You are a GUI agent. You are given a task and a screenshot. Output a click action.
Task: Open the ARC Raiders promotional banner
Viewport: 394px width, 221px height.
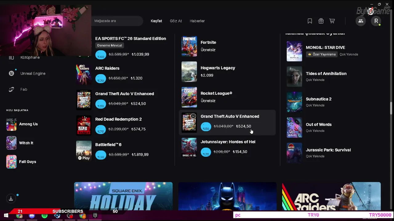[x=331, y=196]
